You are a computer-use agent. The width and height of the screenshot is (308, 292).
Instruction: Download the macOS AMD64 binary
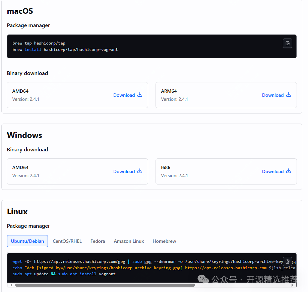(128, 95)
